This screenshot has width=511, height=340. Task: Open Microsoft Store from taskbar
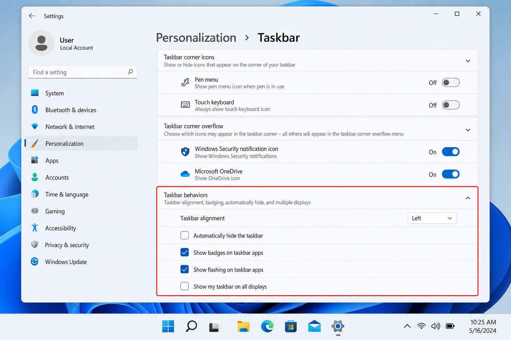pyautogui.click(x=291, y=326)
